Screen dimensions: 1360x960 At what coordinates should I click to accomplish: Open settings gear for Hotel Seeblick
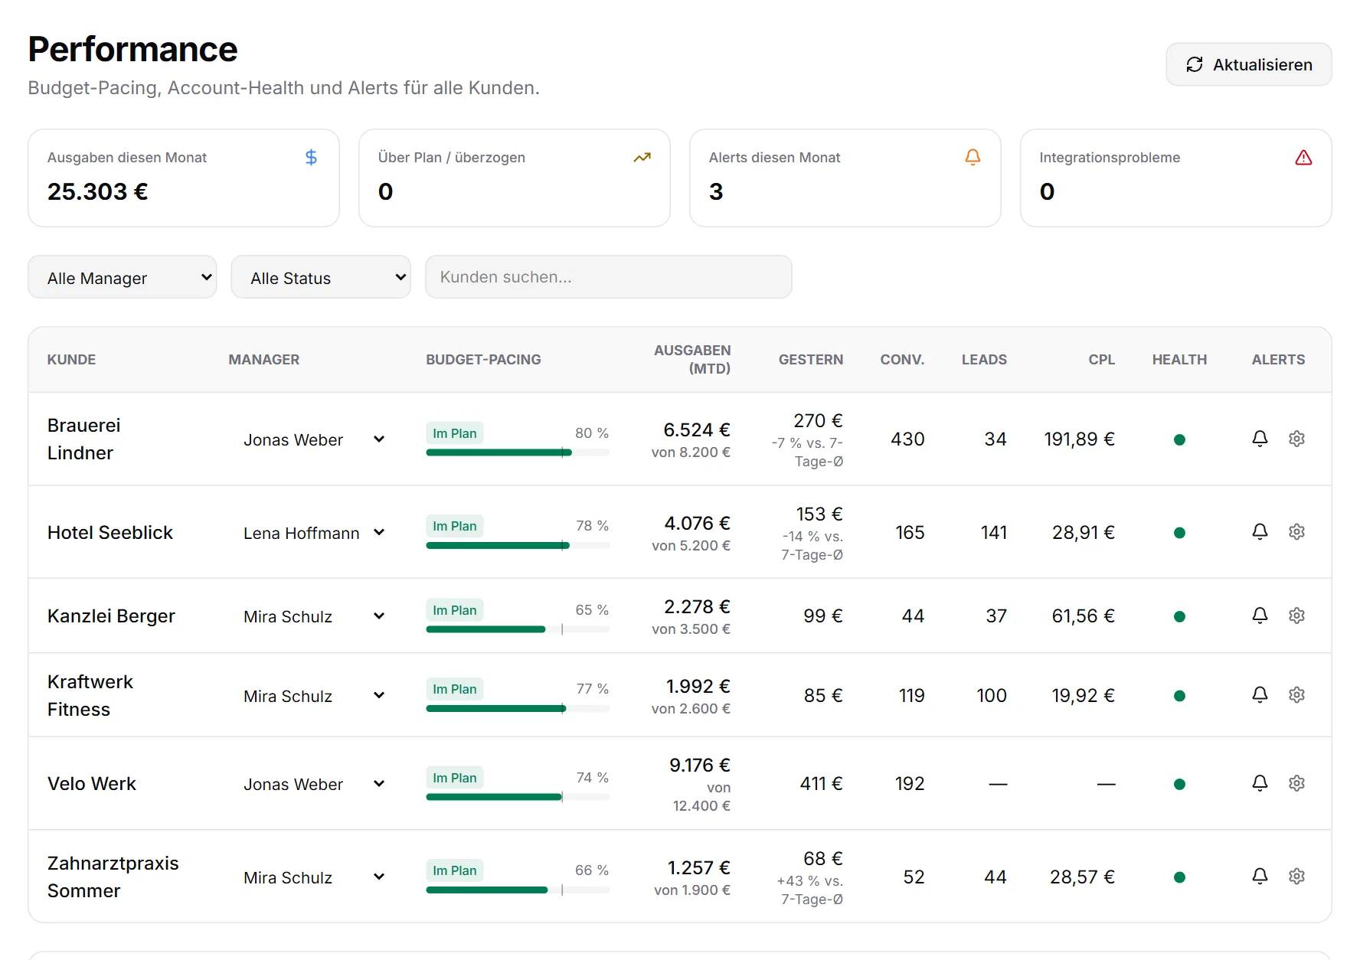click(1296, 531)
